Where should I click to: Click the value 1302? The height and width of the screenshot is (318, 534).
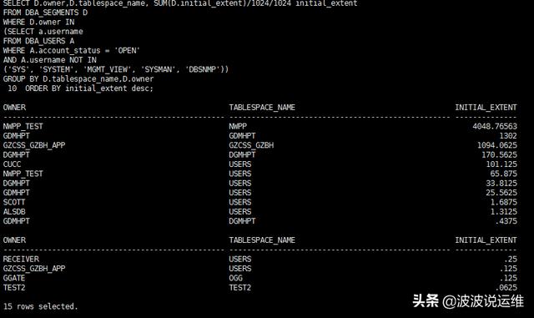pyautogui.click(x=508, y=136)
